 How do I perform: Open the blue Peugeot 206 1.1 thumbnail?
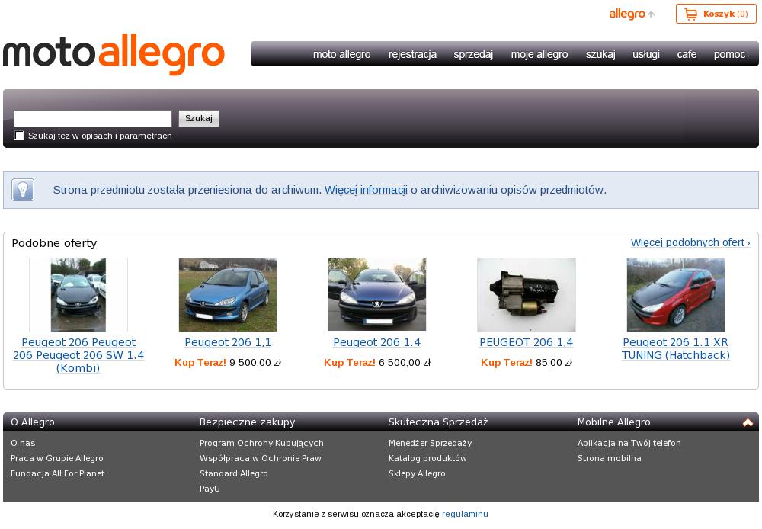pos(227,295)
